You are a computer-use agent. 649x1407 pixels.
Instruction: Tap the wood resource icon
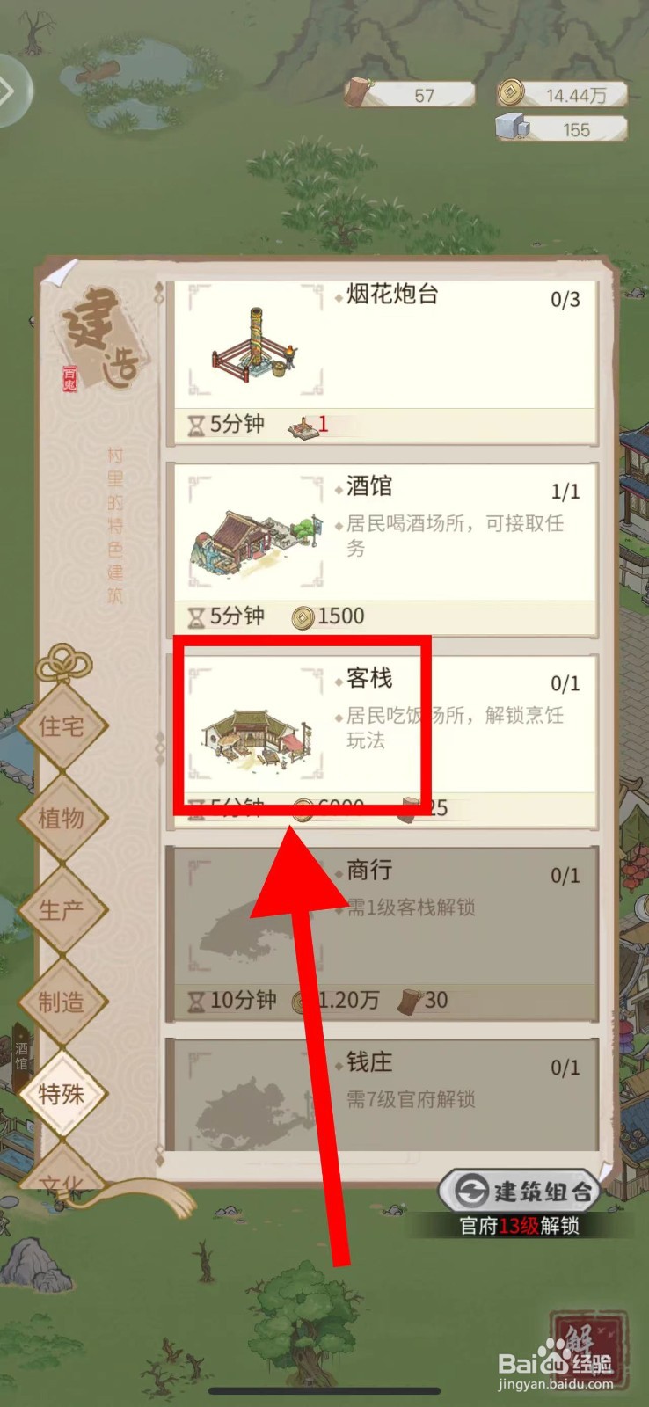click(x=360, y=91)
